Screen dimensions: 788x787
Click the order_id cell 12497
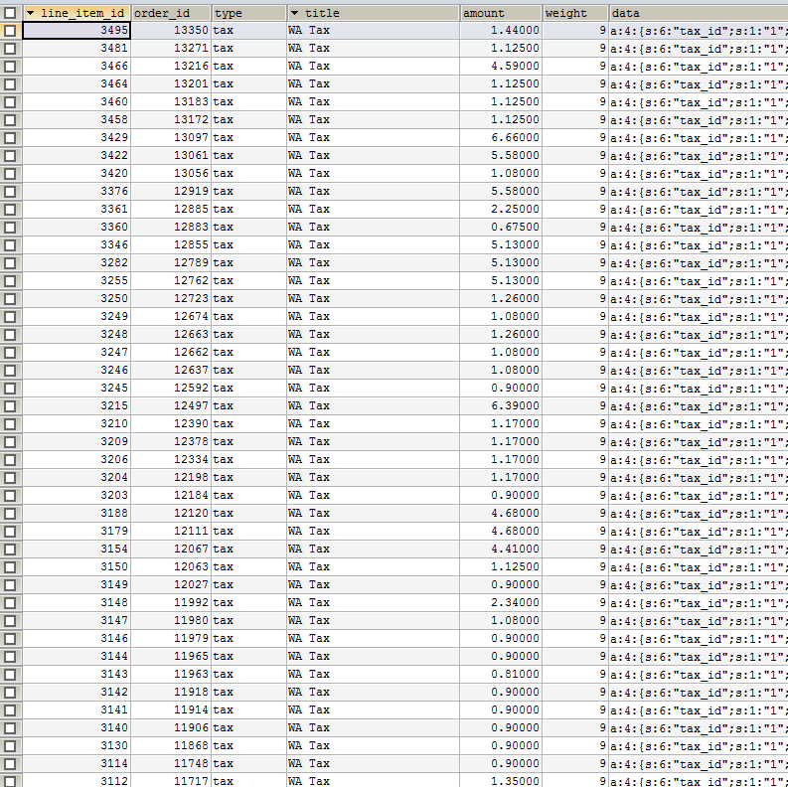171,406
